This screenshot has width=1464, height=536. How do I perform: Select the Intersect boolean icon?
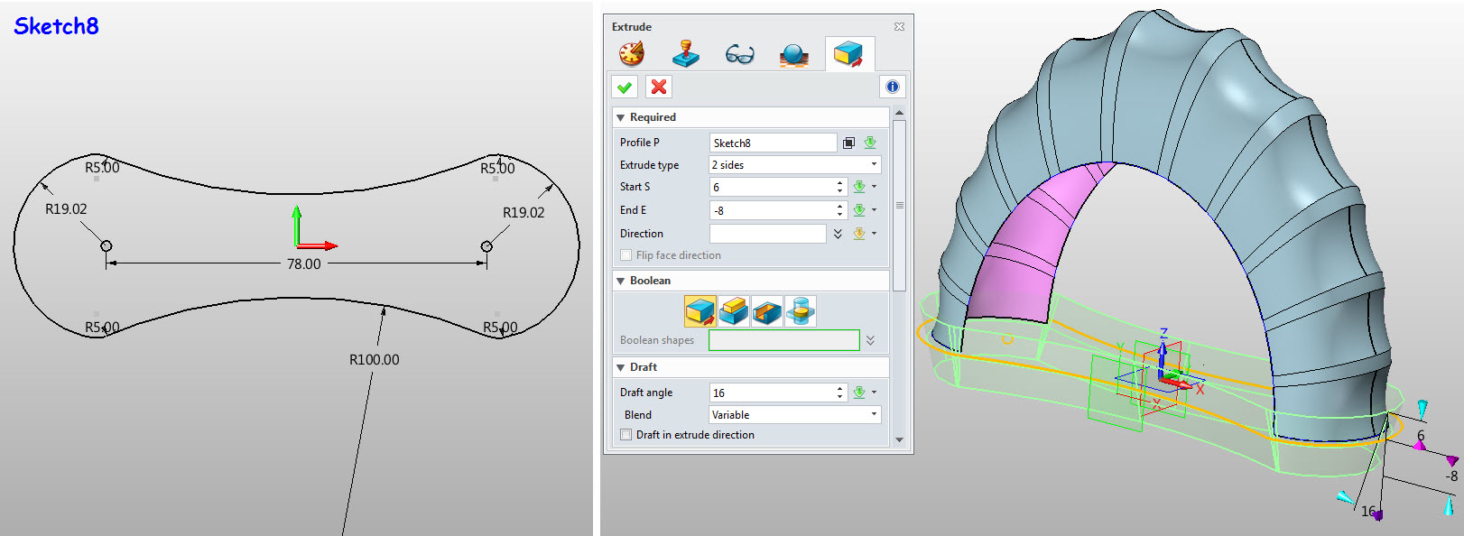point(801,311)
